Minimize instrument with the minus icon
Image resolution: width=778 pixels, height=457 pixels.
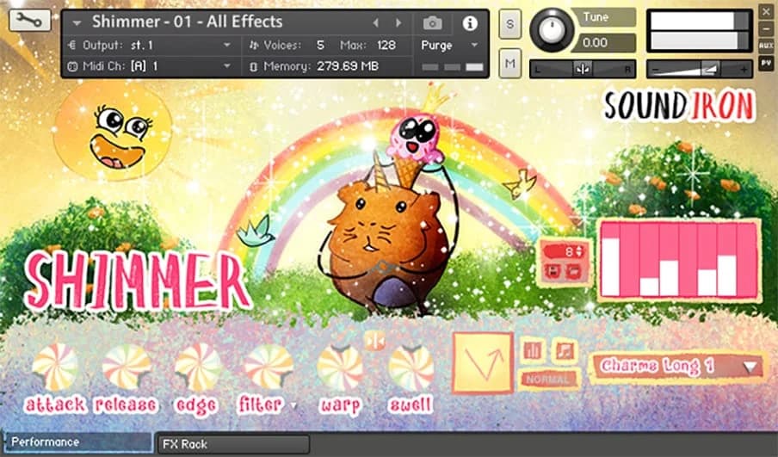tap(766, 29)
